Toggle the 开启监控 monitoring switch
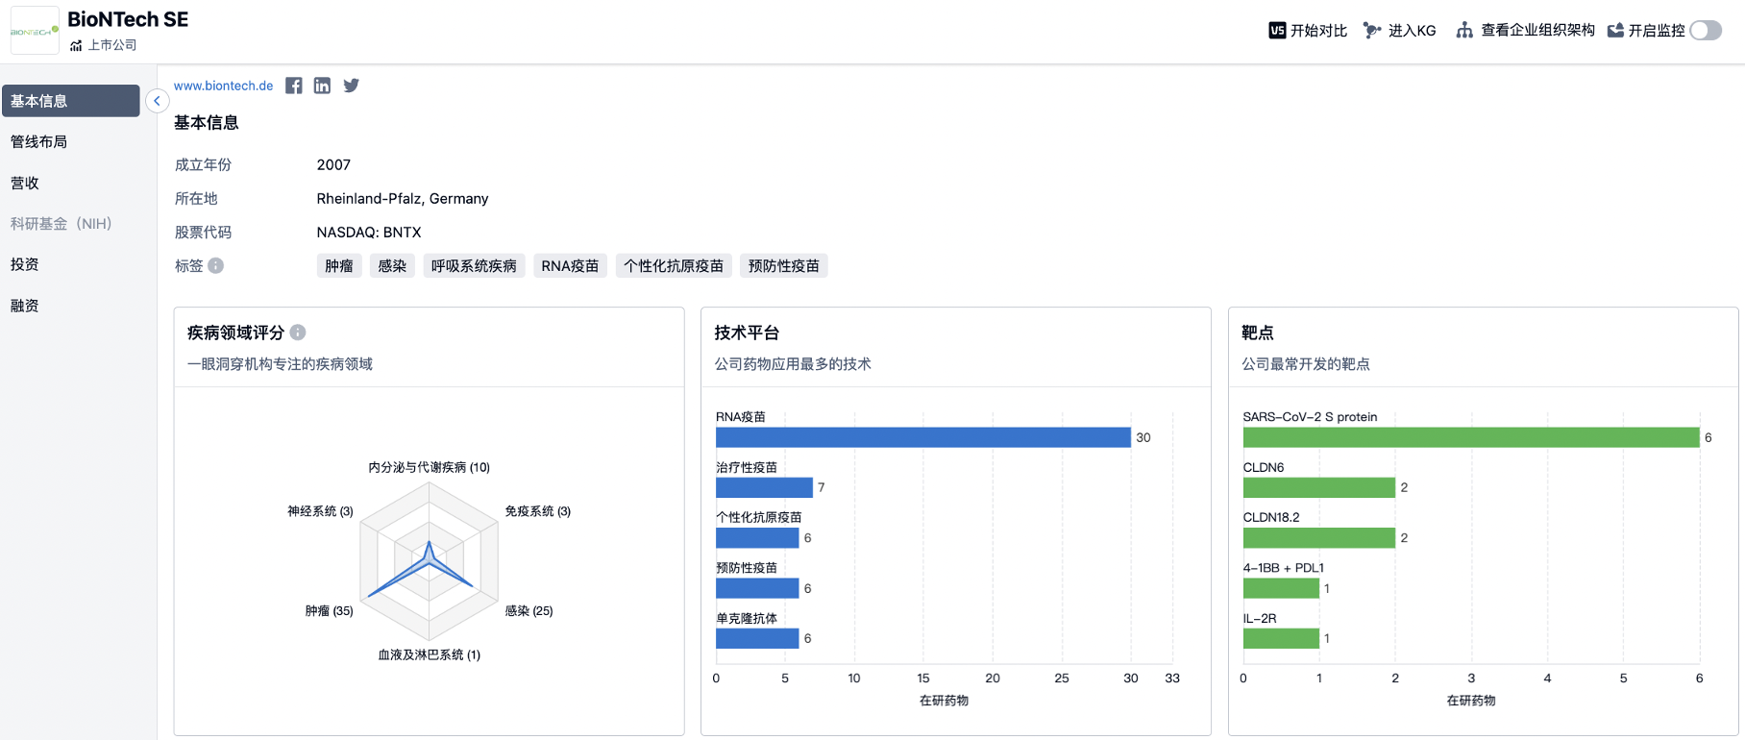Screen dimensions: 1745x740 (x=1706, y=31)
